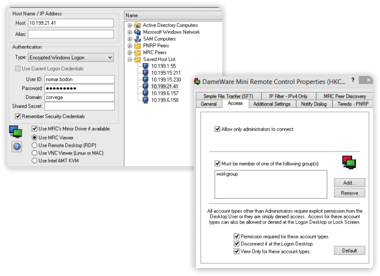Click the Name column header
The height and width of the screenshot is (276, 380).
[x=173, y=15]
